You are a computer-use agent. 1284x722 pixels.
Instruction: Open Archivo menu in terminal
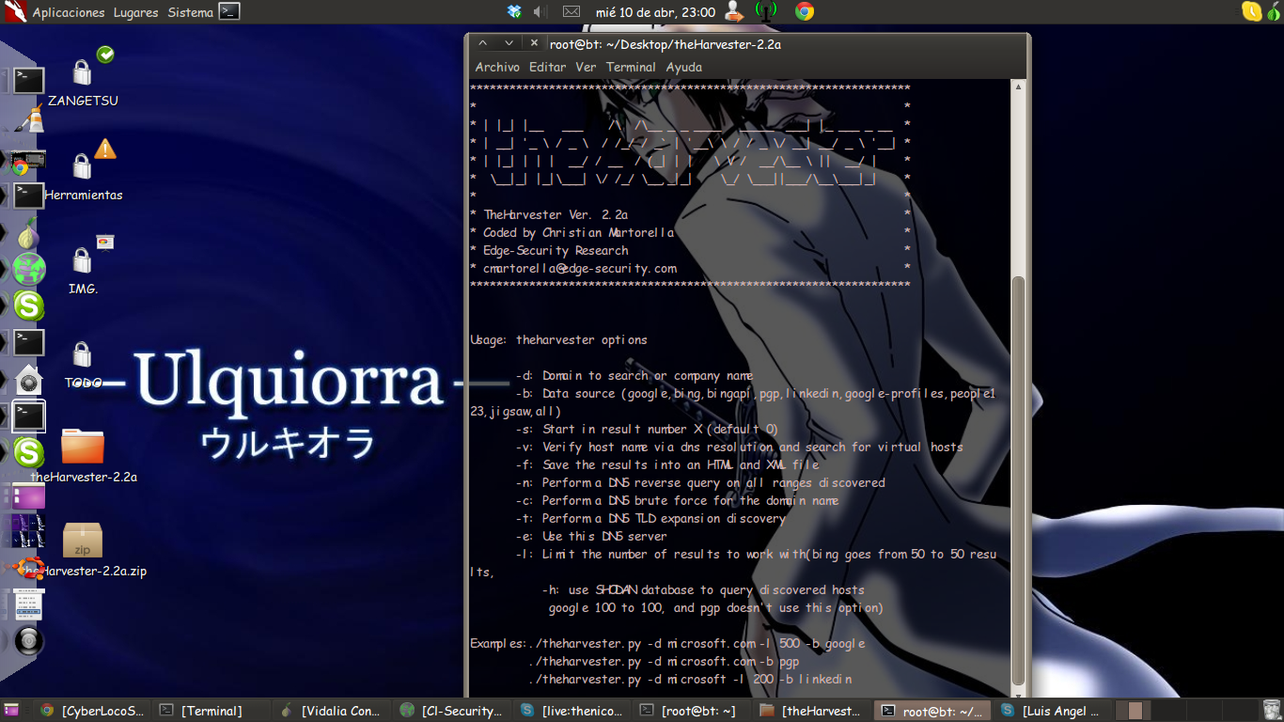497,67
